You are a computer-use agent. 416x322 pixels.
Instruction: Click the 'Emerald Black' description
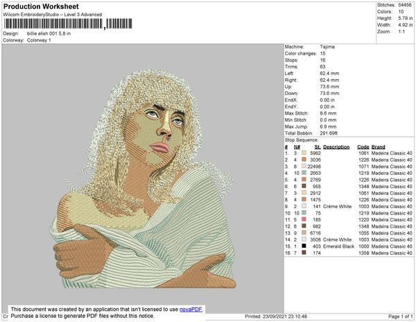coord(338,246)
